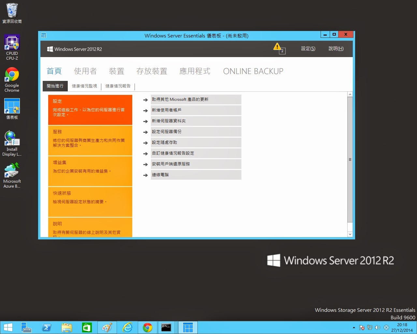
Task: Select the CPUID CPU-Z desktop shortcut
Action: pyautogui.click(x=12, y=48)
